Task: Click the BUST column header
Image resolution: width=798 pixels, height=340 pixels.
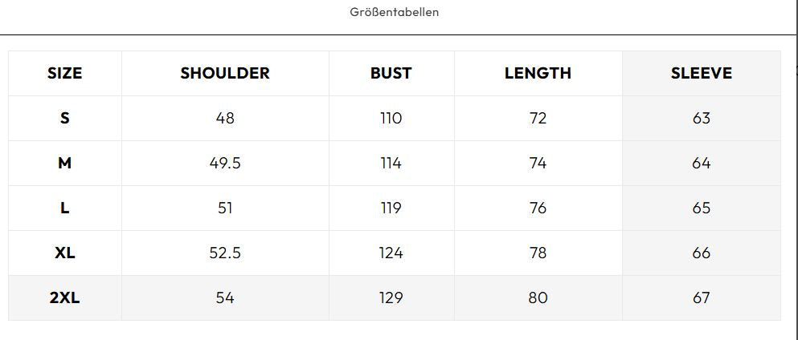Action: (391, 73)
